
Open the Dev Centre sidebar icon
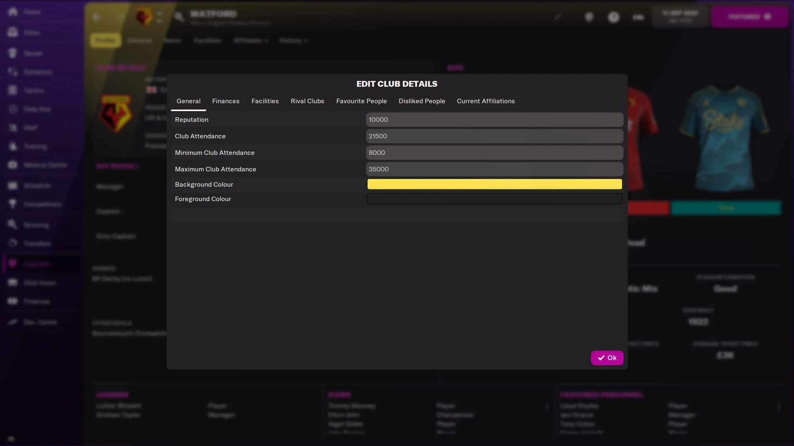12,322
